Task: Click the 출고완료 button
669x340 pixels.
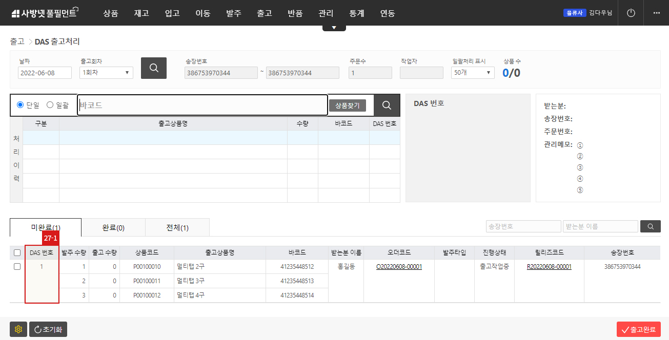Action: coord(640,329)
